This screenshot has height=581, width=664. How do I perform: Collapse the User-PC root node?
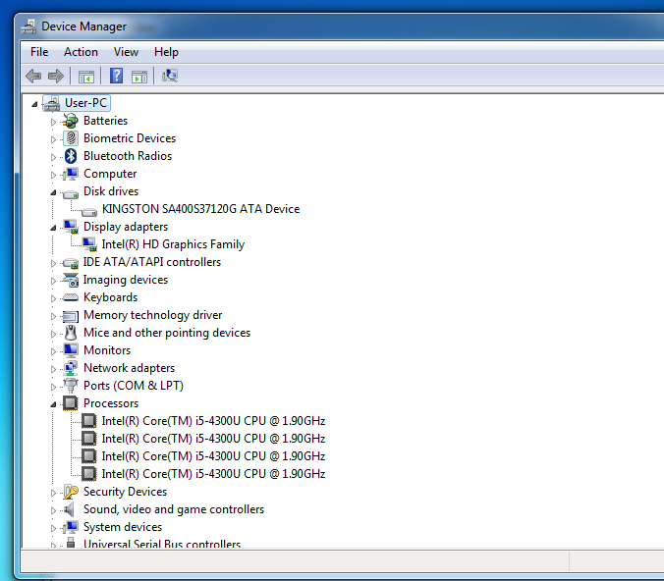click(34, 104)
